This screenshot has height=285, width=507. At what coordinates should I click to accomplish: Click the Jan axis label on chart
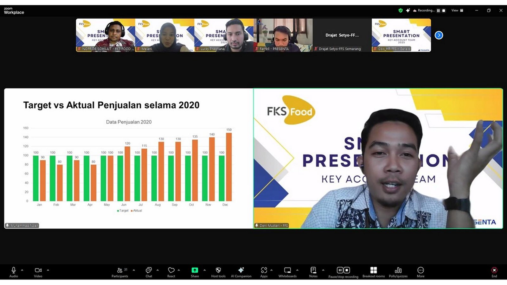39,205
